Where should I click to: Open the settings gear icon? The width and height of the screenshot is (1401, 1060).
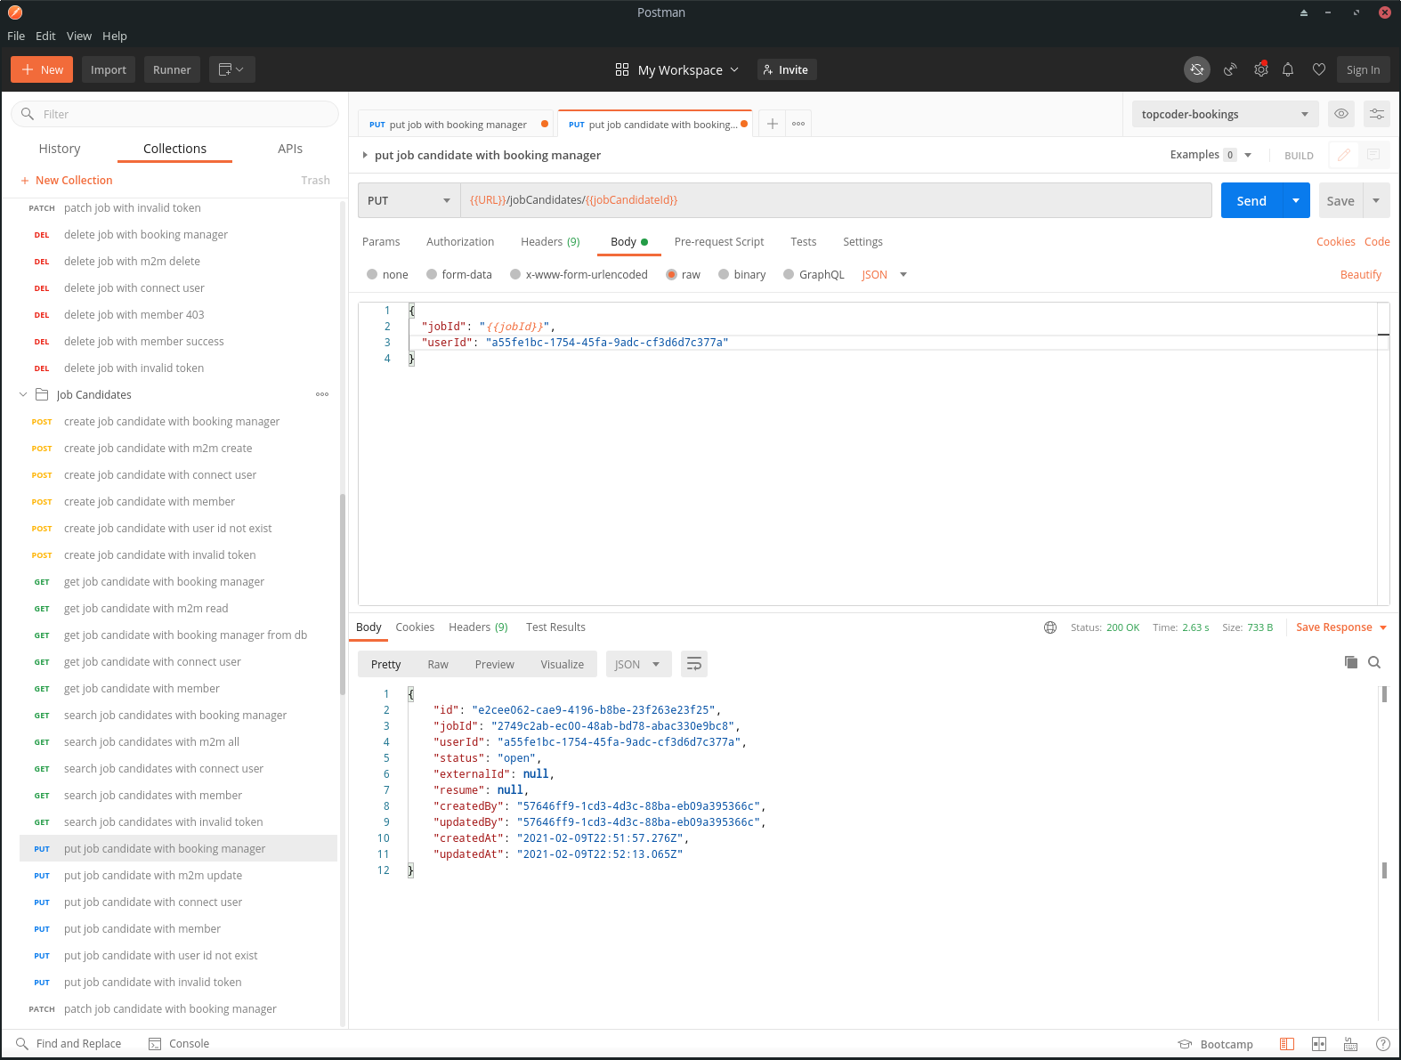pos(1261,69)
